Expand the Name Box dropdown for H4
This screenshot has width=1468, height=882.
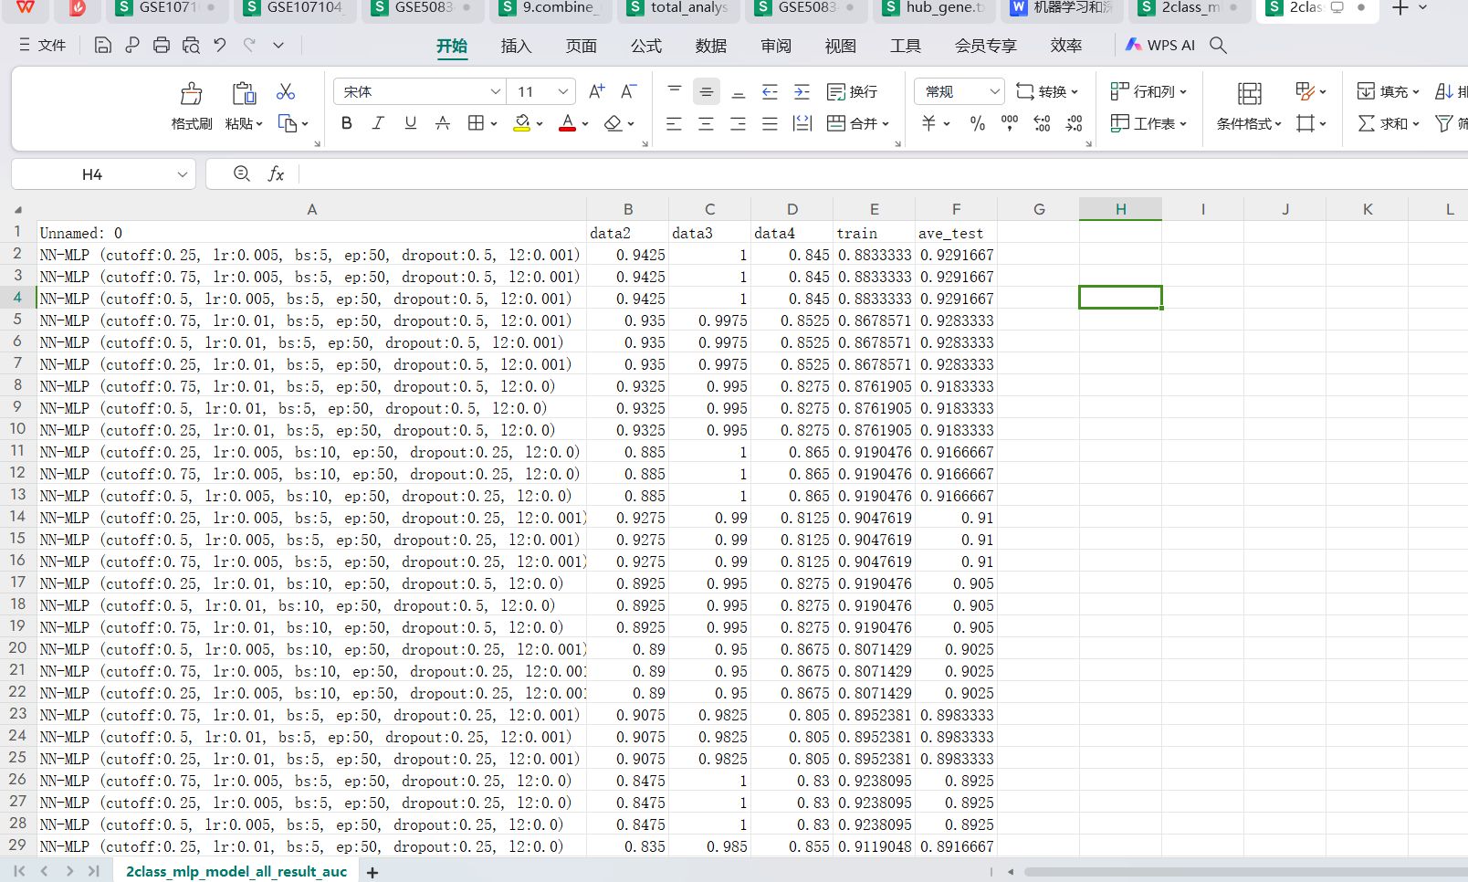(182, 174)
